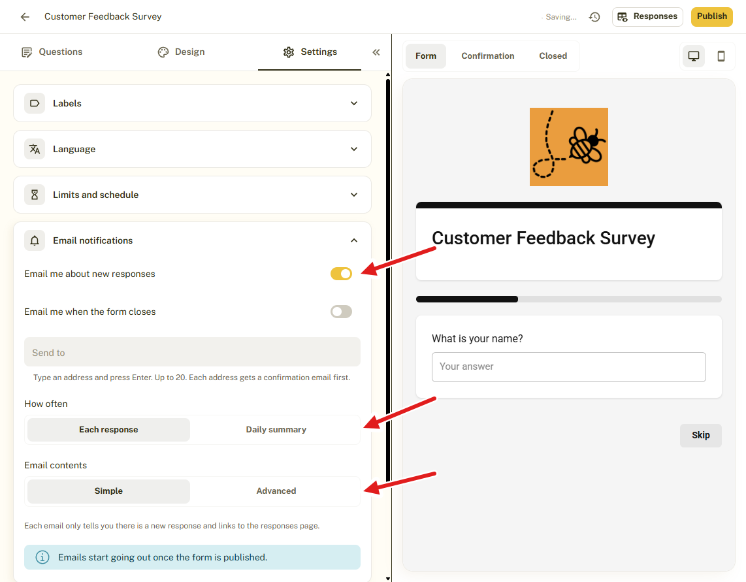Switch to desktop preview icon
The width and height of the screenshot is (746, 582).
pos(694,56)
